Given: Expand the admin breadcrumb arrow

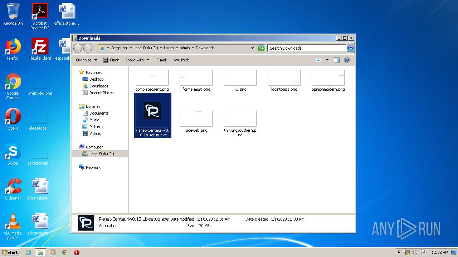Looking at the screenshot, I should pos(193,48).
